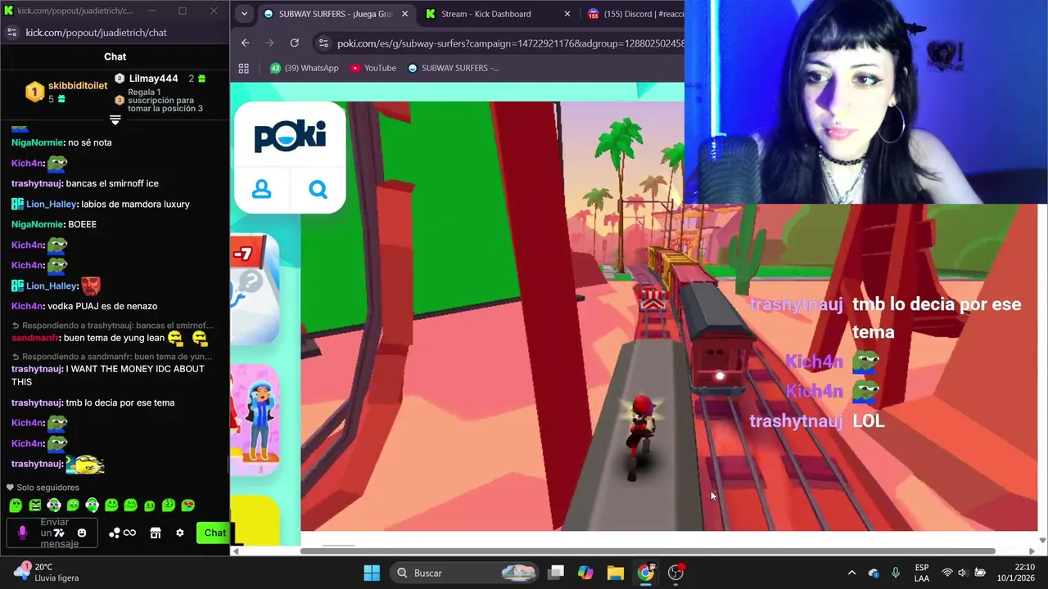Click the Chrome taskbar icon

[x=646, y=573]
